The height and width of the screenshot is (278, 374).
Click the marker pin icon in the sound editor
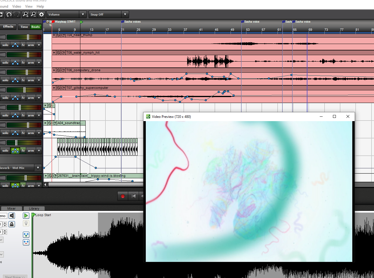pos(26,224)
